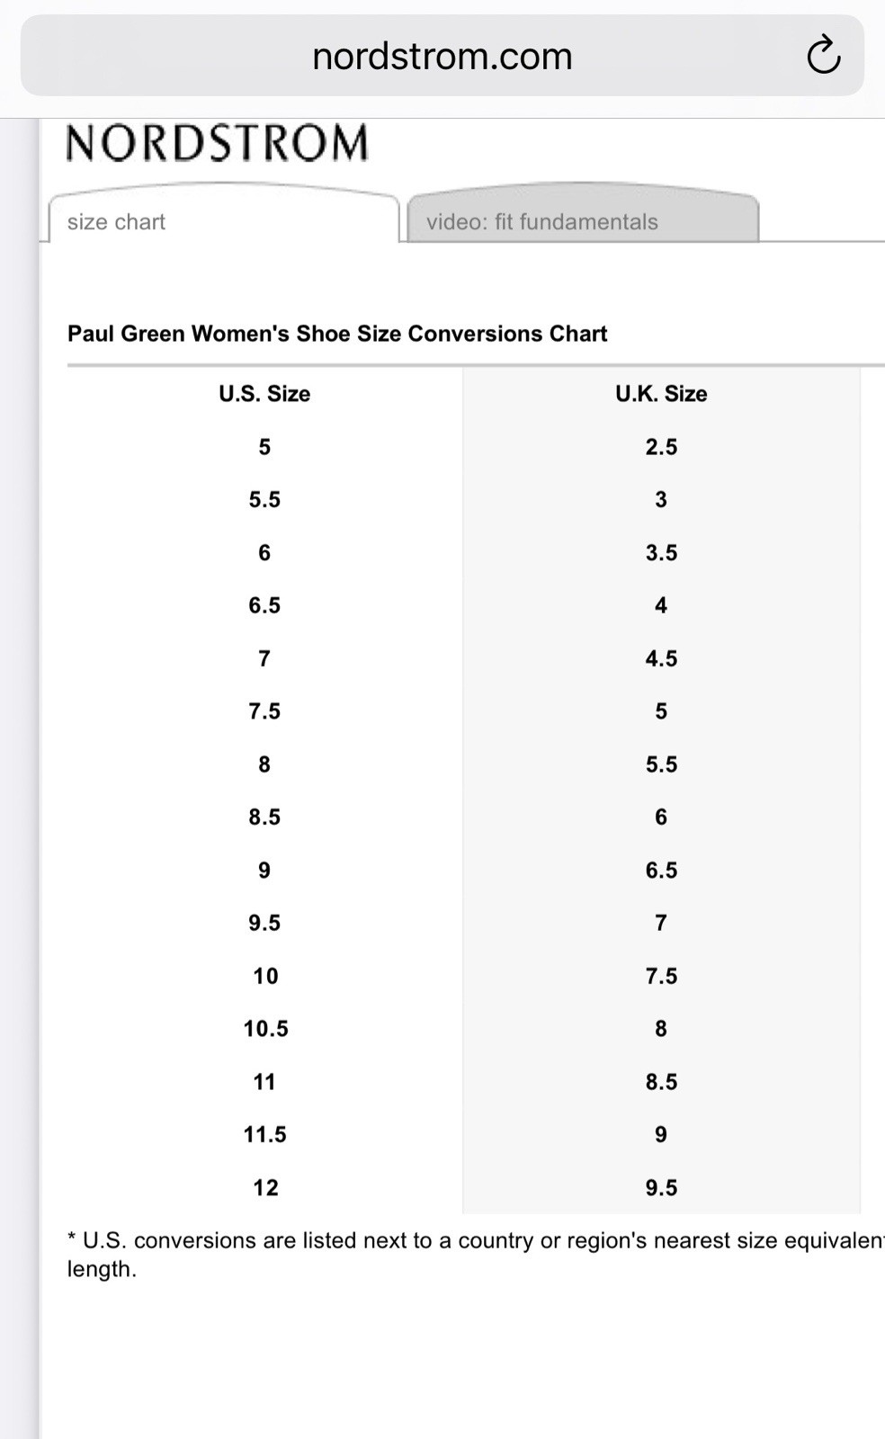Select U.S. size 11.5 cell

click(264, 1135)
